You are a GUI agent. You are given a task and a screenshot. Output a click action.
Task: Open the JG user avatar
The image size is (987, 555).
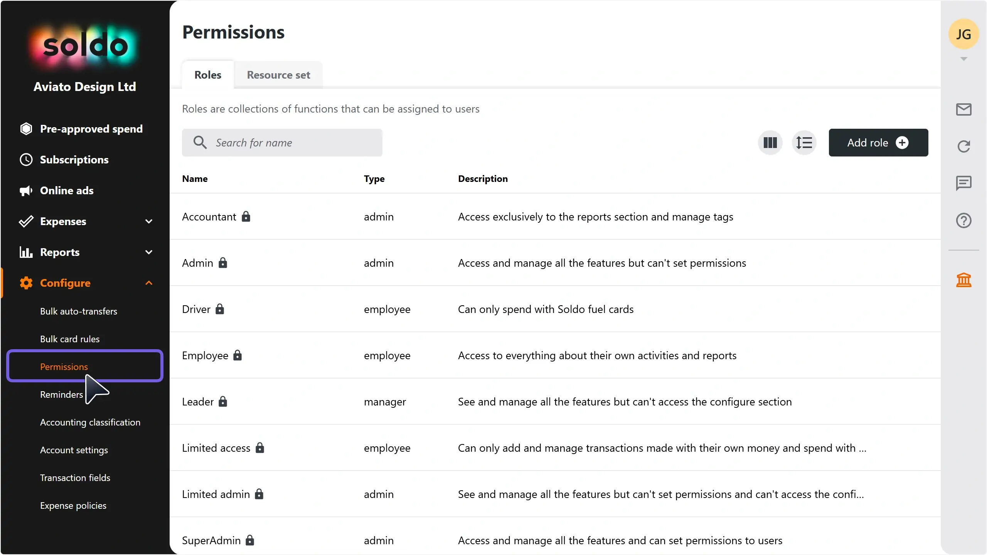(963, 34)
